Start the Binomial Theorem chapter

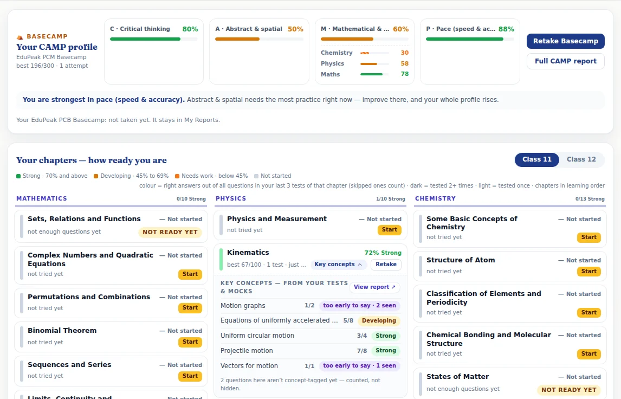(190, 342)
